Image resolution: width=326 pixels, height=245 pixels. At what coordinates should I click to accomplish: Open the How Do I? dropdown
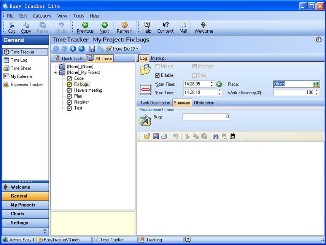coord(123,49)
